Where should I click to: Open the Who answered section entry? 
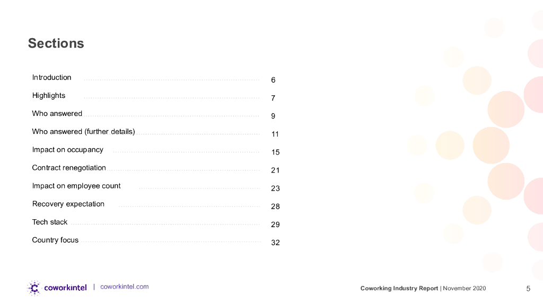tap(57, 113)
